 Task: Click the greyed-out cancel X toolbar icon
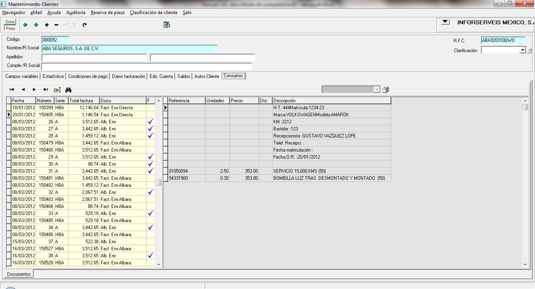coord(75,25)
